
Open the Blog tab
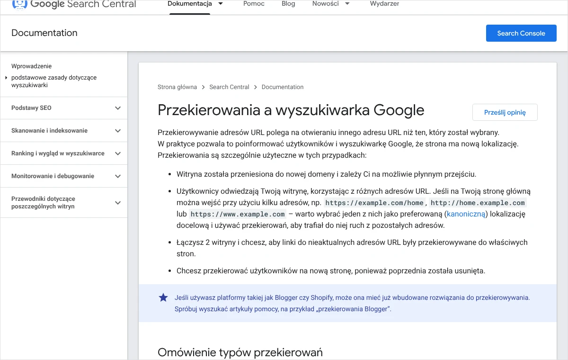tap(288, 4)
